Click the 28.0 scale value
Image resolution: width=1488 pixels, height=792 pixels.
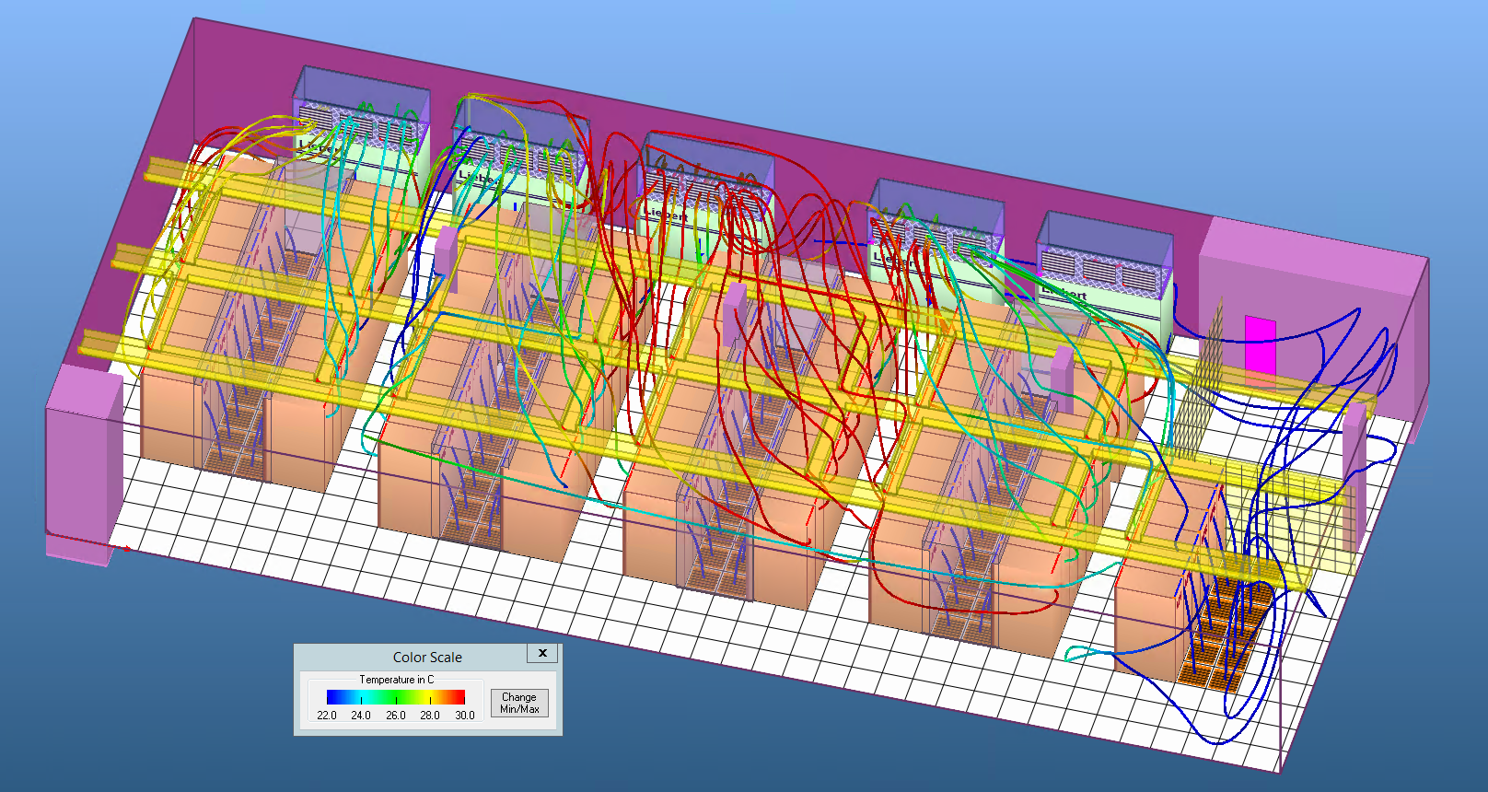click(430, 716)
